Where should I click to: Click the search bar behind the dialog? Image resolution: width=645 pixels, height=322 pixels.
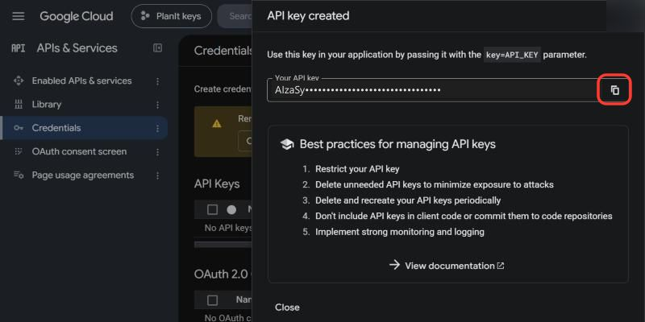[x=235, y=16]
